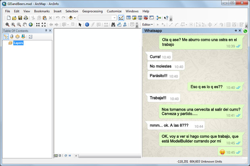The height and width of the screenshot is (166, 250).
Task: Pause map drawing
Action: [x=70, y=155]
